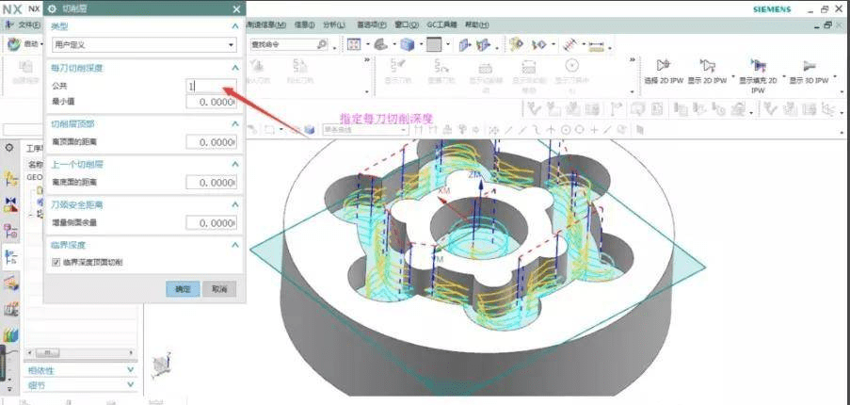The width and height of the screenshot is (850, 405).
Task: Click the command finder magnifier icon
Action: (x=322, y=45)
